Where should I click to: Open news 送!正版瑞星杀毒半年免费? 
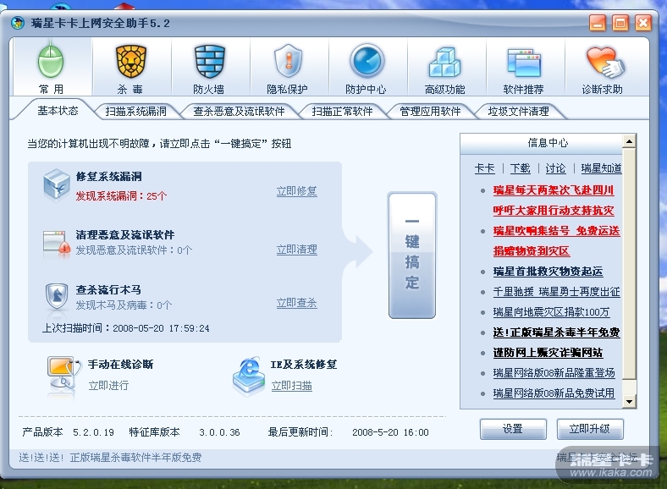tap(556, 332)
